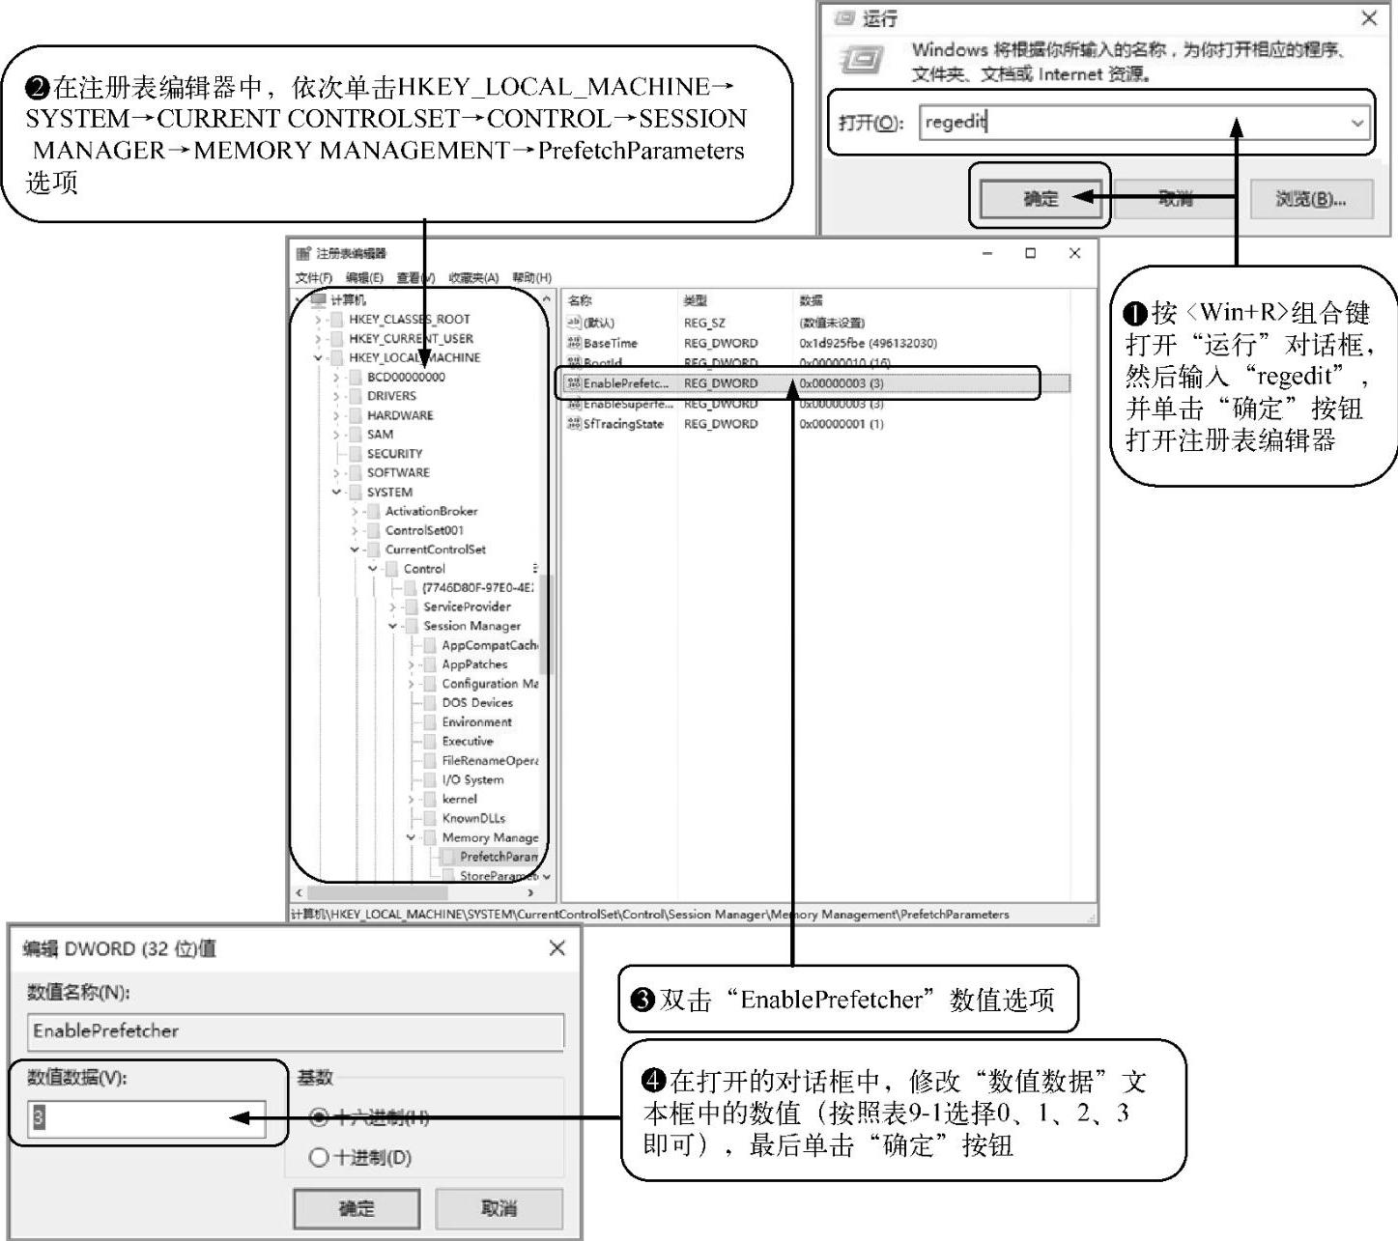The height and width of the screenshot is (1241, 1398).
Task: Open the 打开(O) combo box dropdown arrow
Action: tap(1357, 123)
